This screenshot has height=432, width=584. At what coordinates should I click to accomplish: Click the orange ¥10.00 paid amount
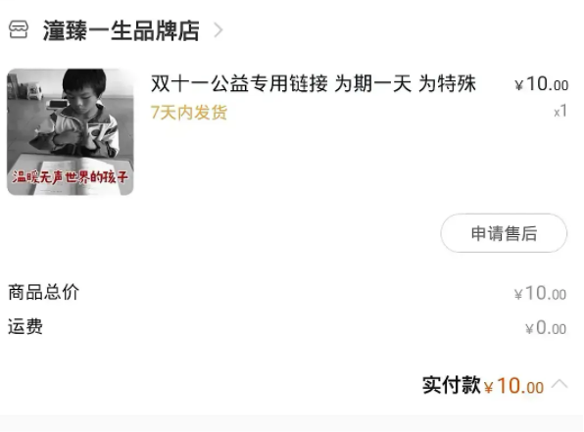pos(514,386)
